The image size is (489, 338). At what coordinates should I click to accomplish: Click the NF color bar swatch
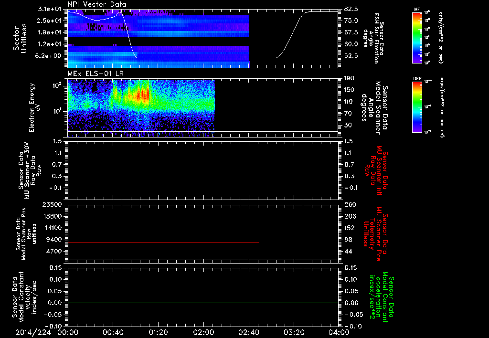(x=417, y=38)
